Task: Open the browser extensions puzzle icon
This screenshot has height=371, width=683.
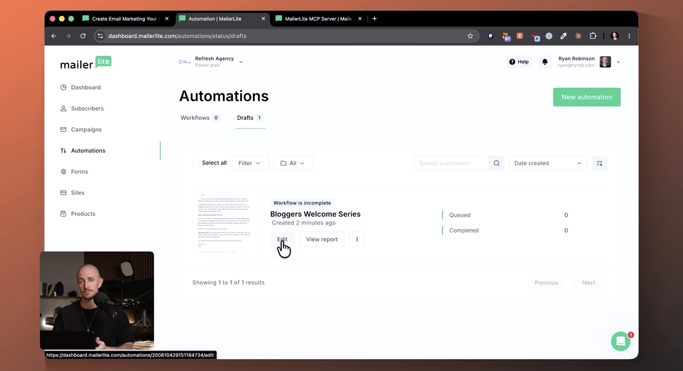Action: pyautogui.click(x=593, y=36)
